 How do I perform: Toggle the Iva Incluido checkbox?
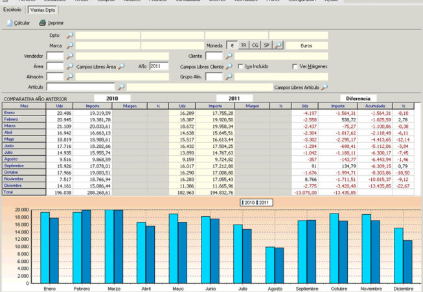240,66
